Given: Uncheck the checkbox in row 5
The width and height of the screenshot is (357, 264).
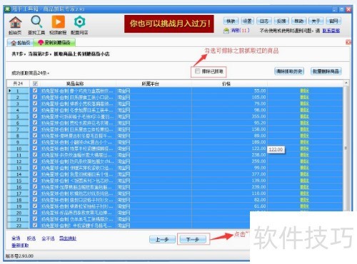Looking at the screenshot, I should coord(35,116).
